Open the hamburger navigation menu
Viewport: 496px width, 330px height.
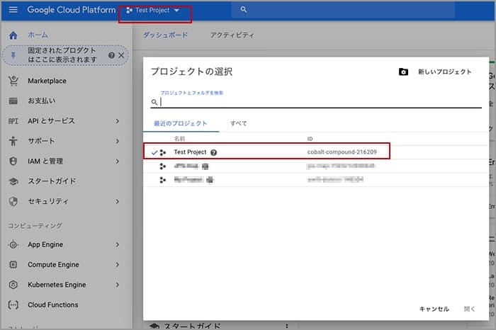tap(13, 10)
